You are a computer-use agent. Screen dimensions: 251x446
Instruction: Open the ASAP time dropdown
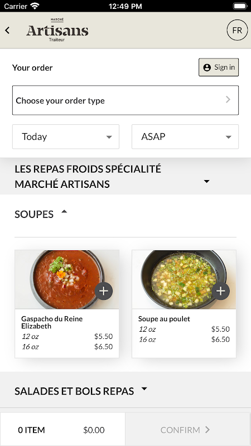click(185, 137)
